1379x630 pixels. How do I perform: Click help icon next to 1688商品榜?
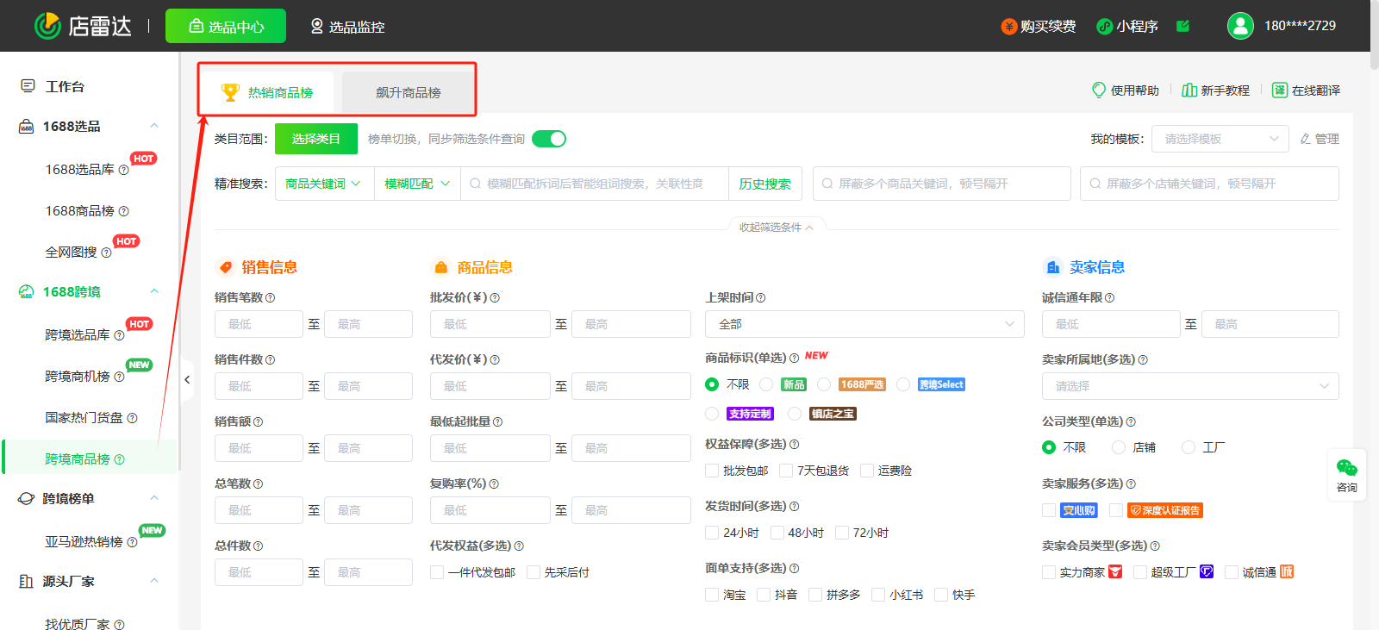click(x=123, y=211)
